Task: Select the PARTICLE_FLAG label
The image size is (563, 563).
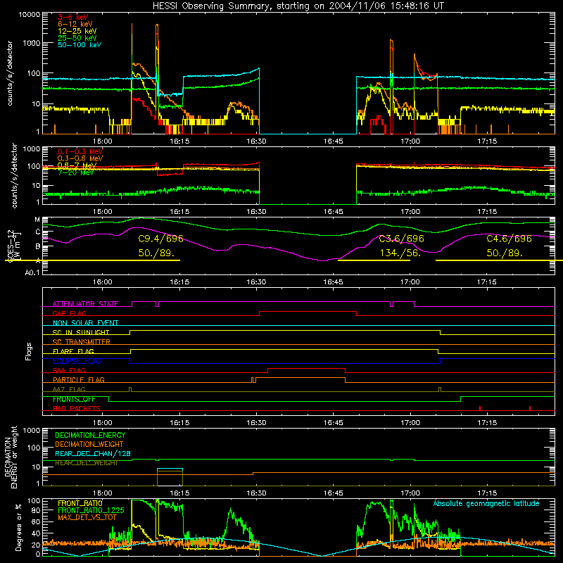Action: coord(79,380)
